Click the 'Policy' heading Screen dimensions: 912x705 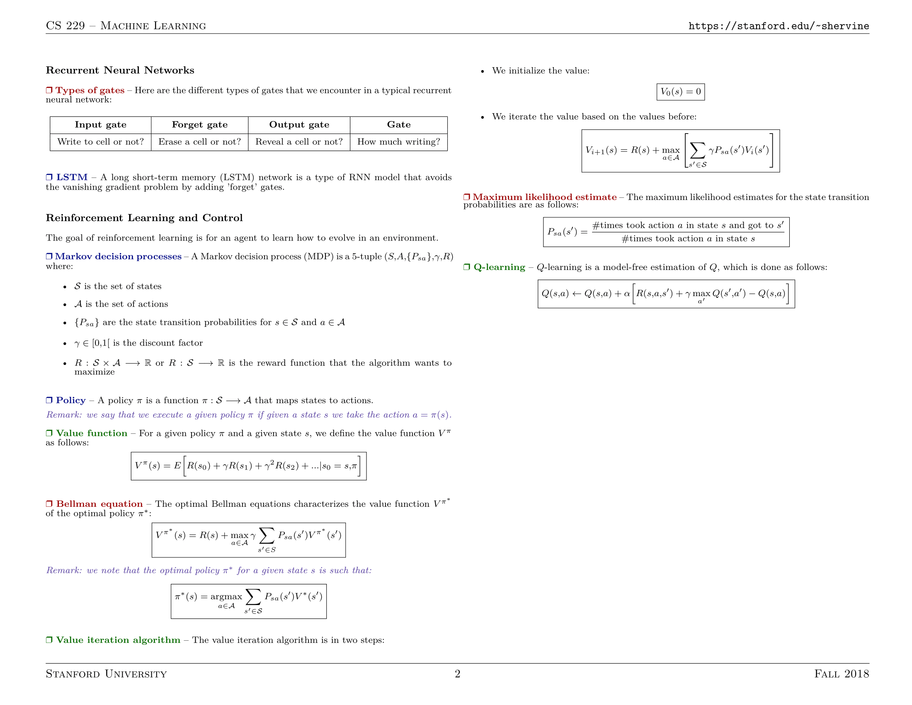point(70,400)
